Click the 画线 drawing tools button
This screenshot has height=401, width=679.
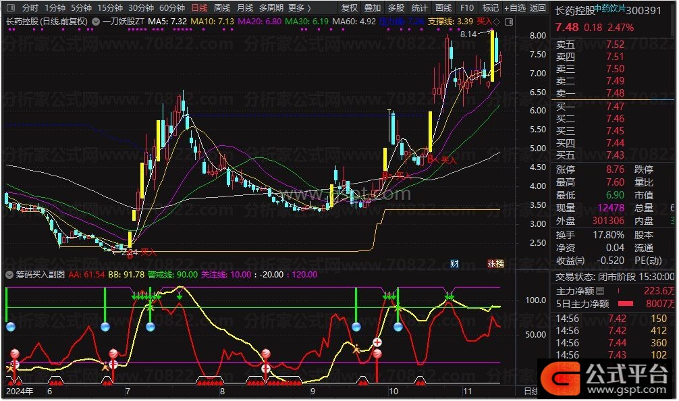pos(443,8)
